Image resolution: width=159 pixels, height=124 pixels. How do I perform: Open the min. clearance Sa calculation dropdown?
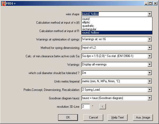point(150,56)
